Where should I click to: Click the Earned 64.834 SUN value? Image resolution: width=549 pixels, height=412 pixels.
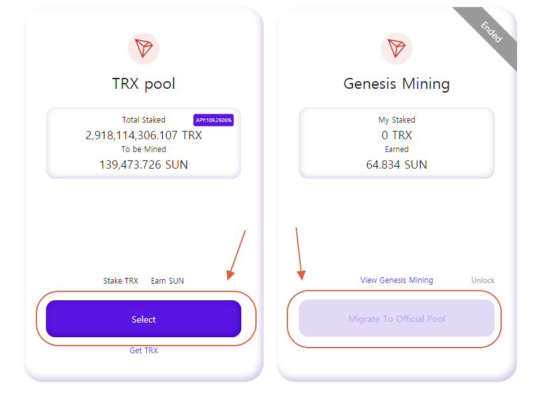coord(396,165)
